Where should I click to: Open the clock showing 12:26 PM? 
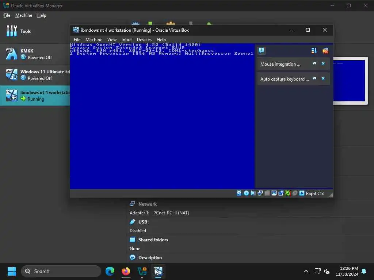tap(347, 271)
